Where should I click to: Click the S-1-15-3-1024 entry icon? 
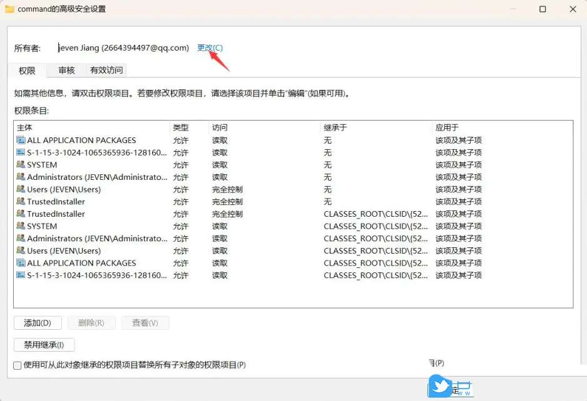[21, 152]
